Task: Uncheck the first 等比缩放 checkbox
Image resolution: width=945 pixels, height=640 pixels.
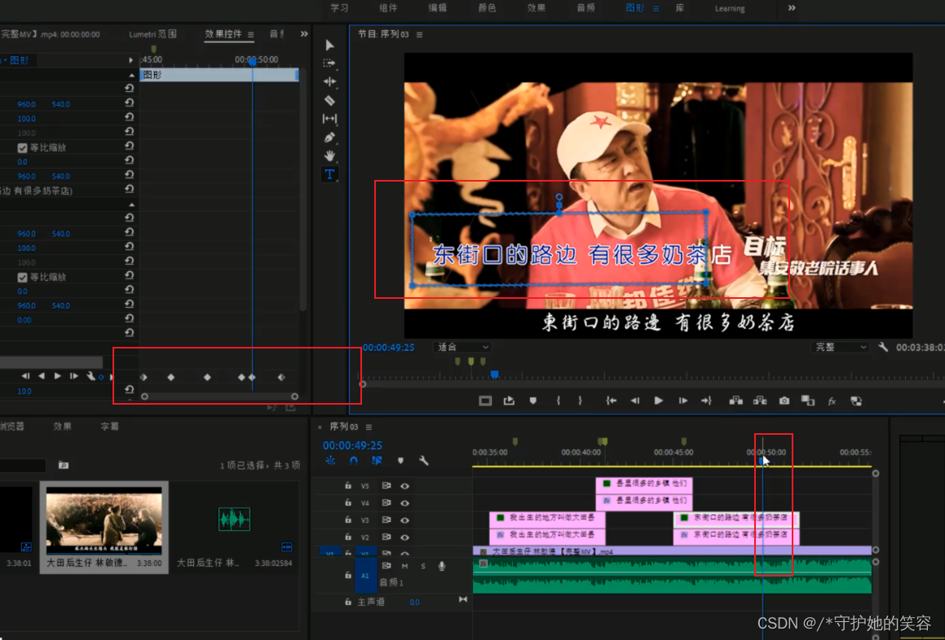Action: (22, 147)
